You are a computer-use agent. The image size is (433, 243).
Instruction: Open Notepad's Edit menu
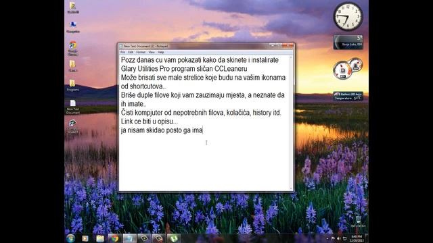(131, 52)
